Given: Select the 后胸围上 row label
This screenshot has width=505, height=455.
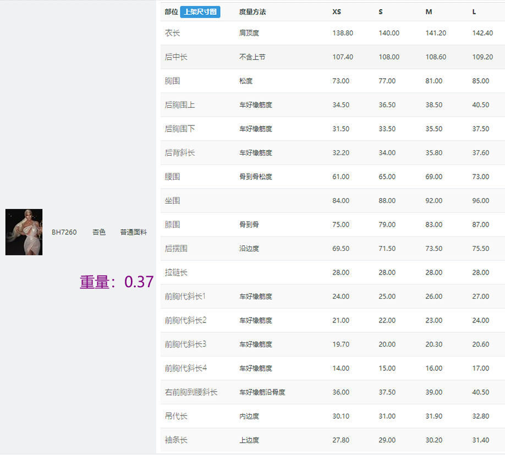Looking at the screenshot, I should [180, 105].
